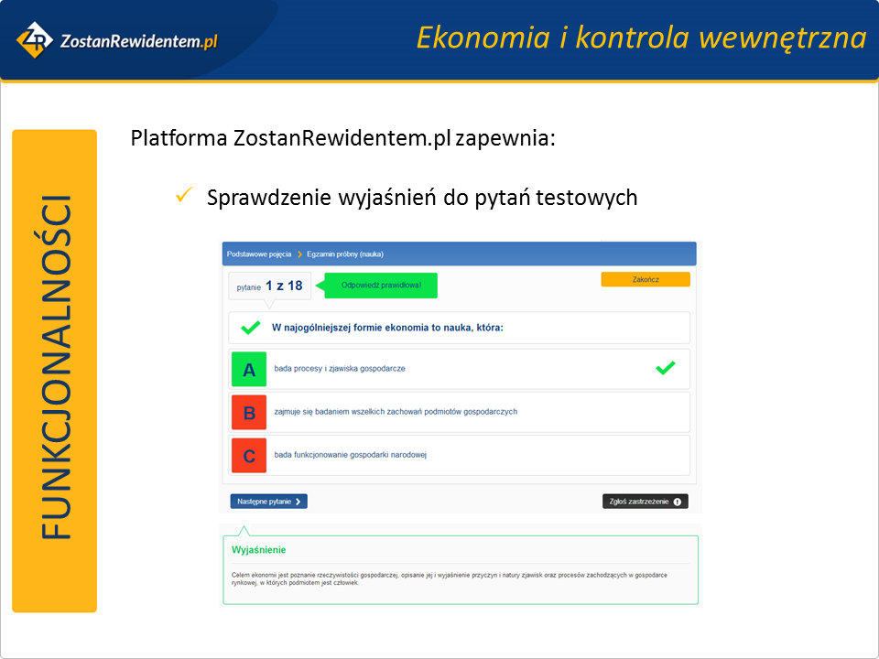
Task: Click green checkmark beside the question title
Action: click(x=250, y=328)
